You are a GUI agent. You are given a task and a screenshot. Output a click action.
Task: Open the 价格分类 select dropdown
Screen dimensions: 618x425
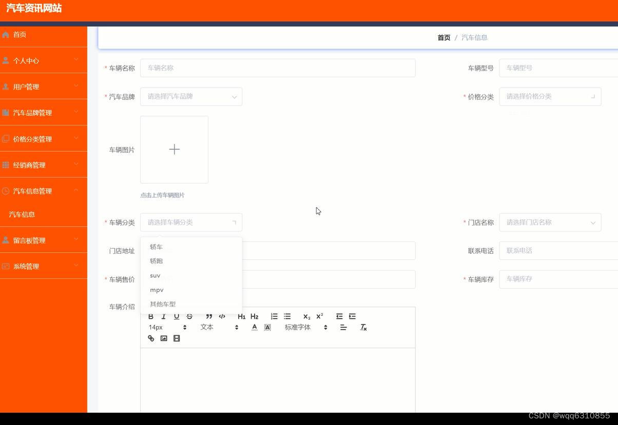(550, 96)
